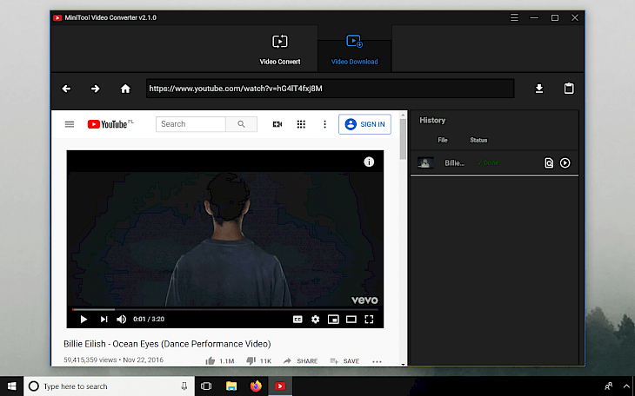Switch to the Video Download tab
The image size is (635, 396).
click(354, 49)
